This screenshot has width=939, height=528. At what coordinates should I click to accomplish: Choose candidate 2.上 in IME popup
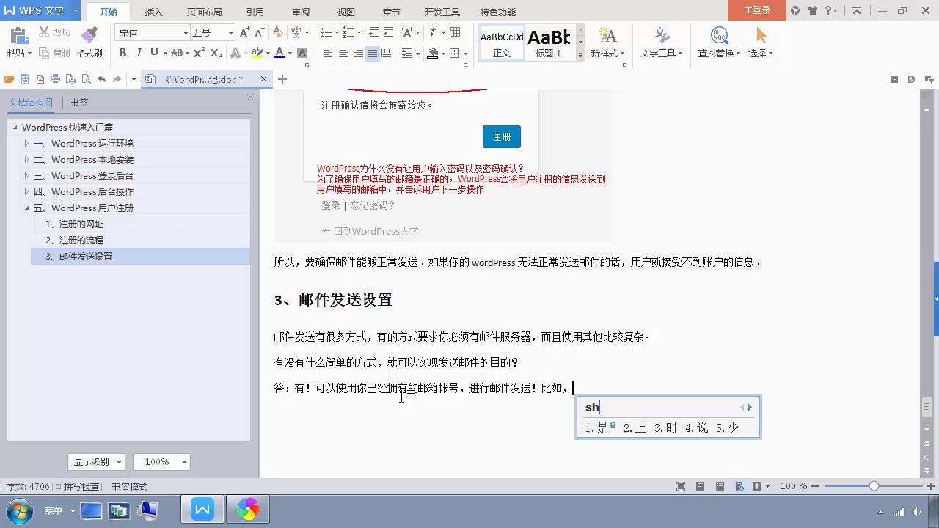point(635,428)
